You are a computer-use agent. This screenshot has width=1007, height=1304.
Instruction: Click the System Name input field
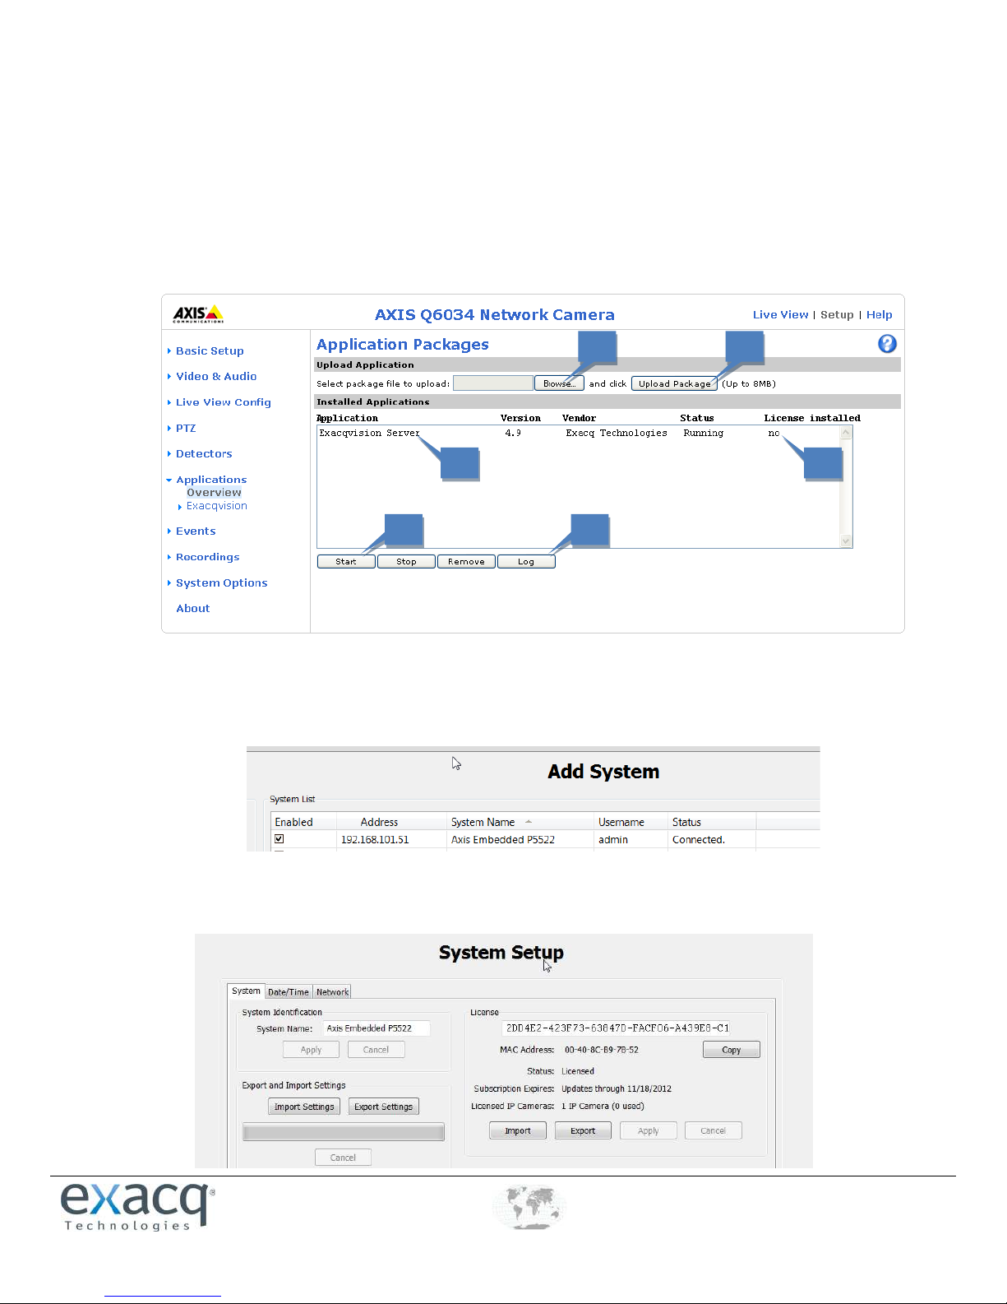pos(376,1028)
